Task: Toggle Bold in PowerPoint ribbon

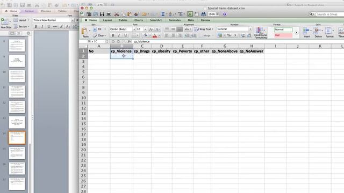Action: coord(36,26)
